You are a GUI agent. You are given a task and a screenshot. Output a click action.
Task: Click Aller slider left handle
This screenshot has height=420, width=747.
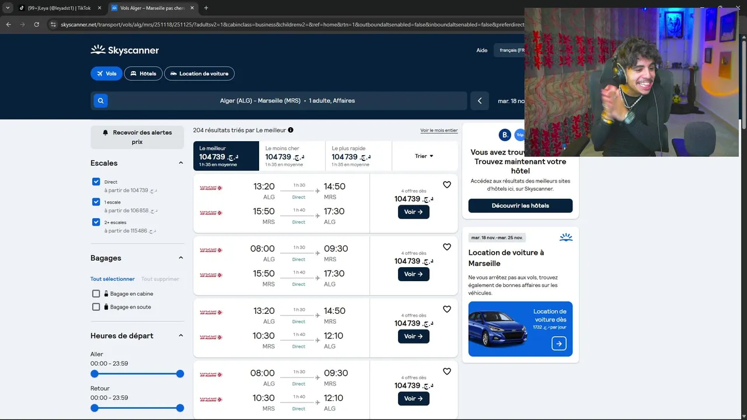point(95,374)
